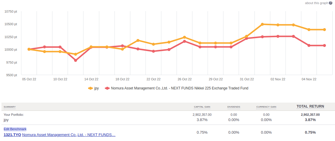Screen dimensions: 335x141
Task: Open Nomura Asset Management benchmark name link
Action: pos(69,135)
